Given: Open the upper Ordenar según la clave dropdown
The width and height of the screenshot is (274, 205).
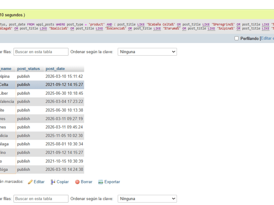Looking at the screenshot, I should pyautogui.click(x=147, y=52).
